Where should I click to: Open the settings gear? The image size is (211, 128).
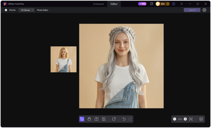click(204, 10)
